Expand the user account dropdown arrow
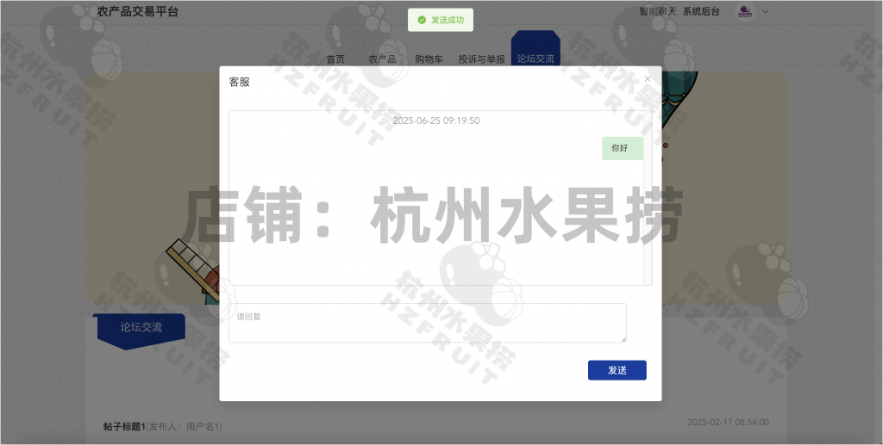Viewport: 883px width, 445px height. (766, 11)
